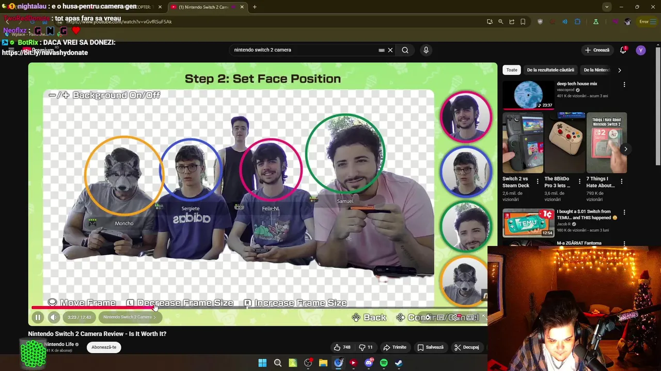Open the Windows Start menu
This screenshot has height=371, width=661.
(x=262, y=363)
